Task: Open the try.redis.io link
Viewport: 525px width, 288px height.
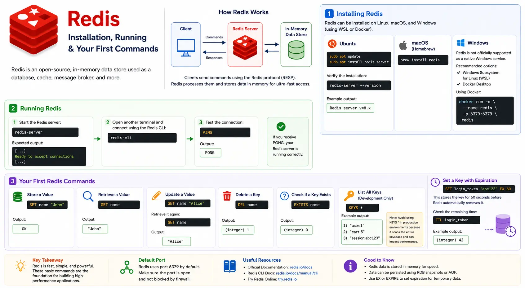Action: click(x=287, y=279)
